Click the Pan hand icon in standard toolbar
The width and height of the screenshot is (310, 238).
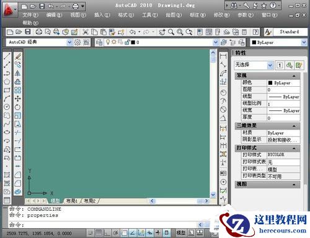pos(162,32)
